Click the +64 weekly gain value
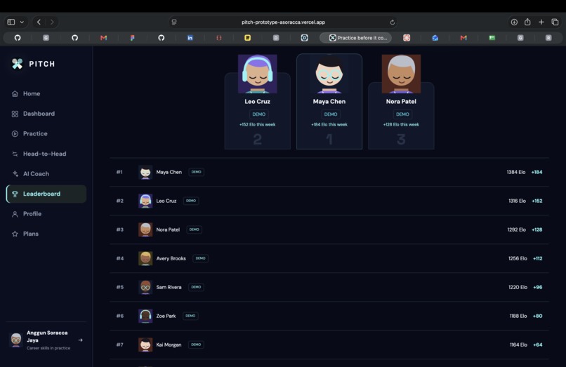566x367 pixels. [537, 345]
